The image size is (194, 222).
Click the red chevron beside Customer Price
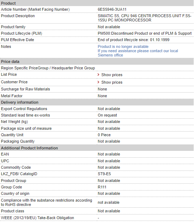[98, 82]
